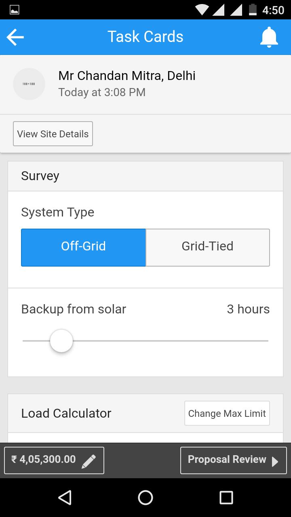Tap the Android home circle button
Screen dimensions: 291x517
145,498
